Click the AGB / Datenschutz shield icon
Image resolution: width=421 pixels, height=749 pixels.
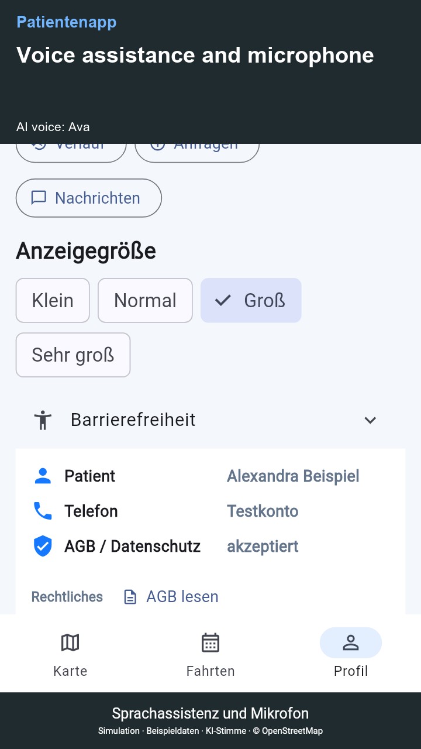pos(43,547)
